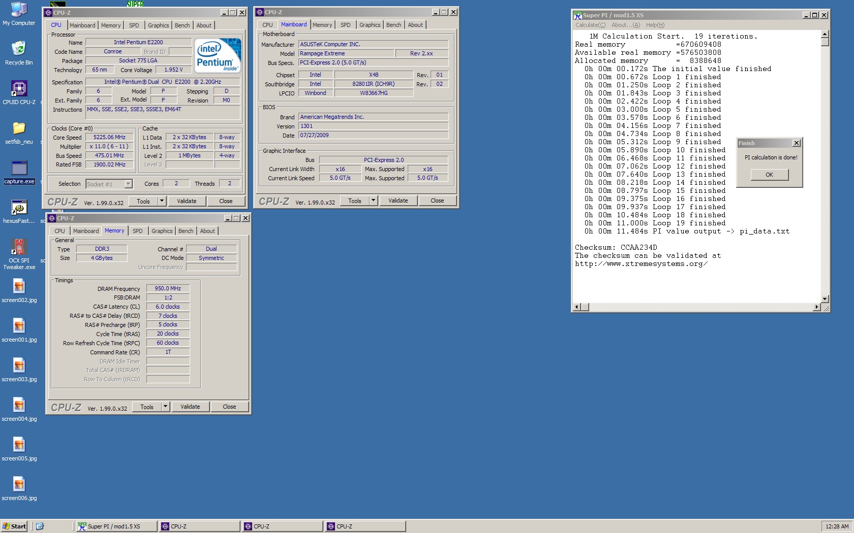Click Internet Explorer quick launch icon
The width and height of the screenshot is (854, 533).
coord(40,526)
